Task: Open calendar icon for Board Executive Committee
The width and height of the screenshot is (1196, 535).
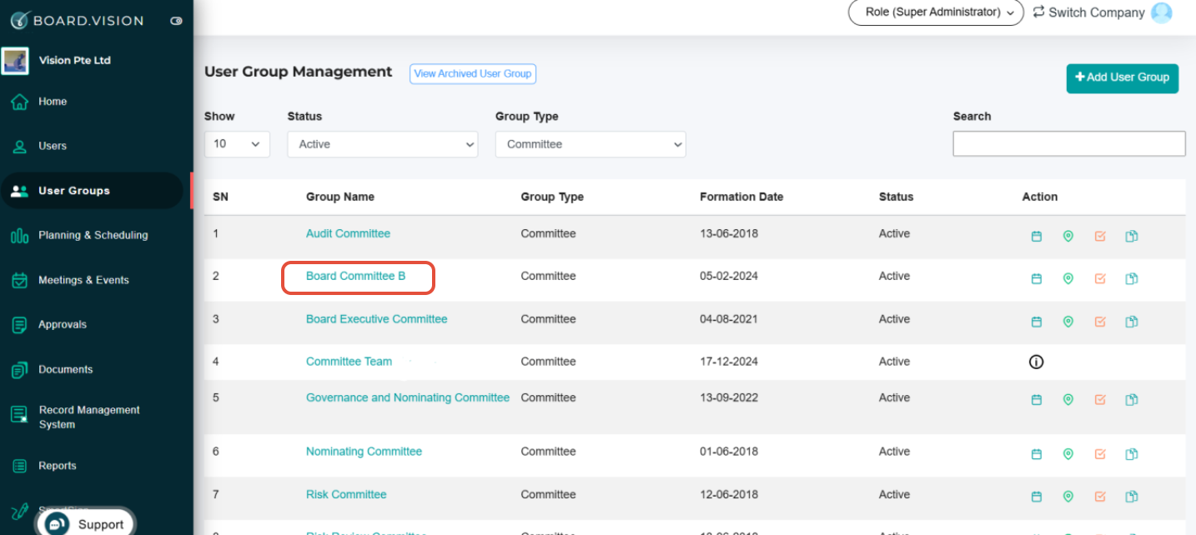Action: [x=1037, y=321]
